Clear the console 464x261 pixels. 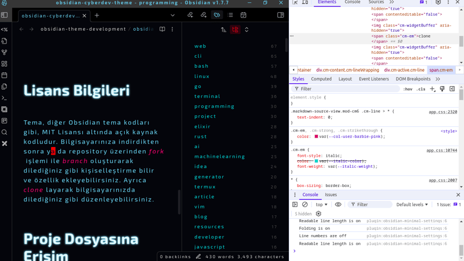(305, 204)
